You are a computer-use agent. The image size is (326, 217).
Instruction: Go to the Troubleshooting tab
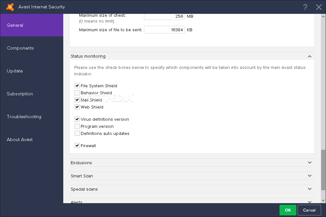click(24, 117)
